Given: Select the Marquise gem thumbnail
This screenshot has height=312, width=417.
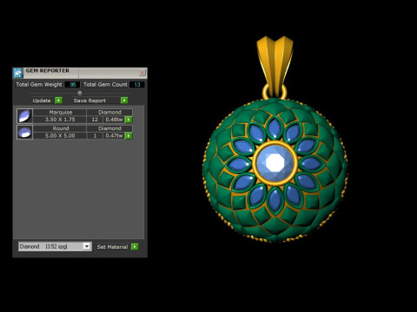Looking at the screenshot, I should click(x=25, y=116).
